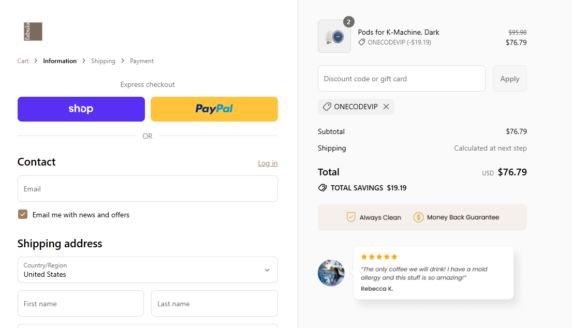This screenshot has width=572, height=328.
Task: Remove the ONECODEVIP discount code
Action: pyautogui.click(x=386, y=107)
